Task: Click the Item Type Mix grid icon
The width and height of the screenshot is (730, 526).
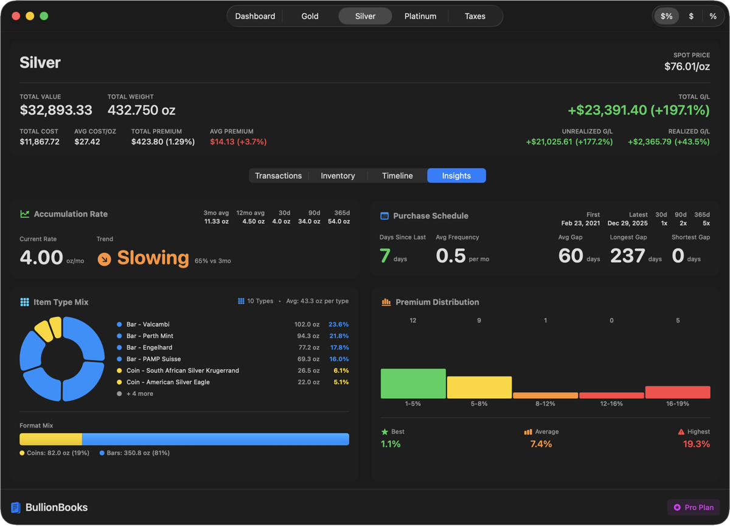Action: pos(24,302)
